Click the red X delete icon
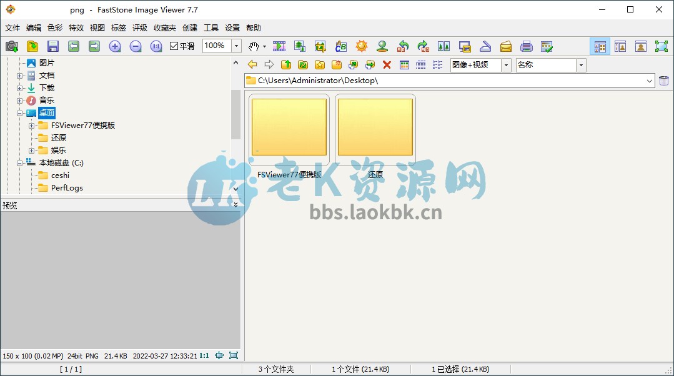Screen dimensions: 674x376 387,65
